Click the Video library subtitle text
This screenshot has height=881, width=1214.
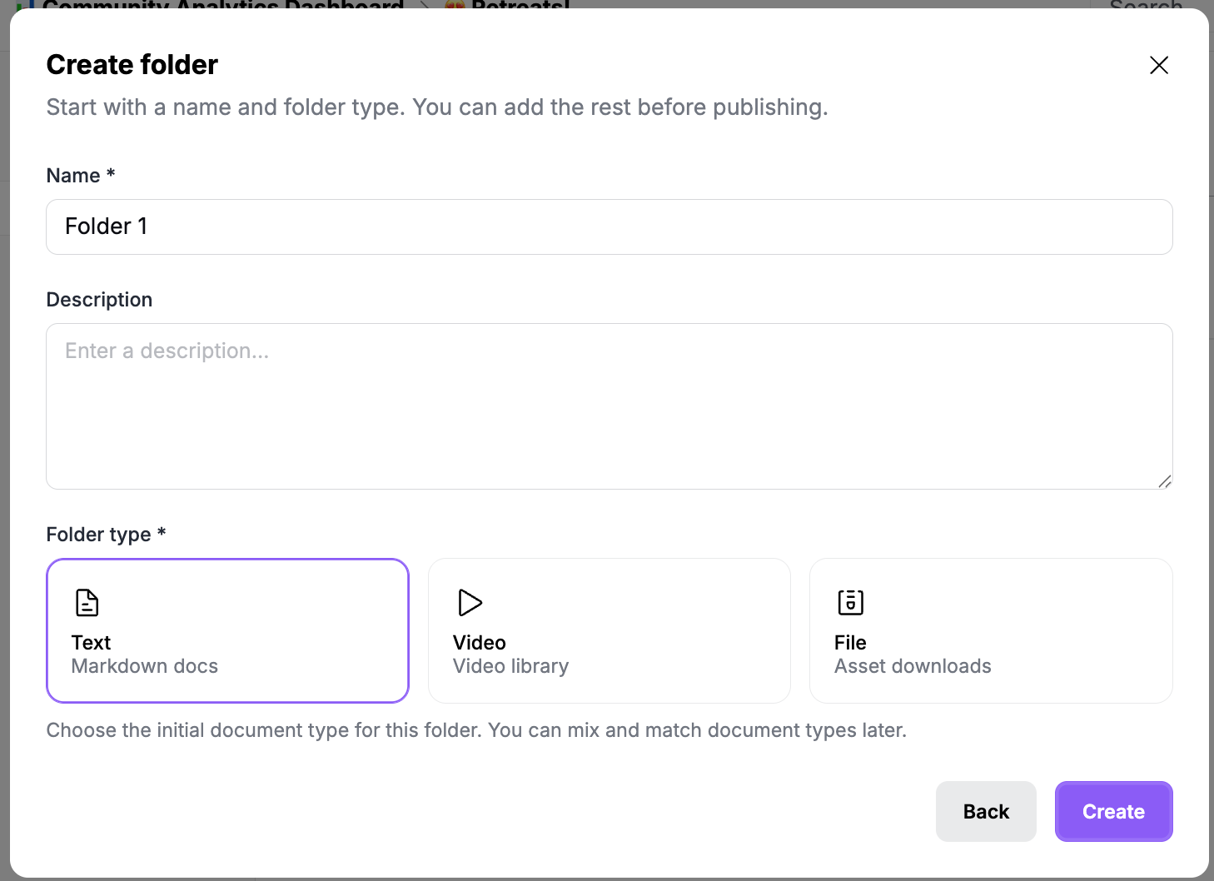coord(510,666)
